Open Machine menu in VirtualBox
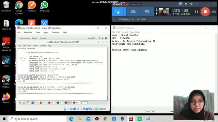Viewport: 218px width, 122px height. (x=28, y=33)
